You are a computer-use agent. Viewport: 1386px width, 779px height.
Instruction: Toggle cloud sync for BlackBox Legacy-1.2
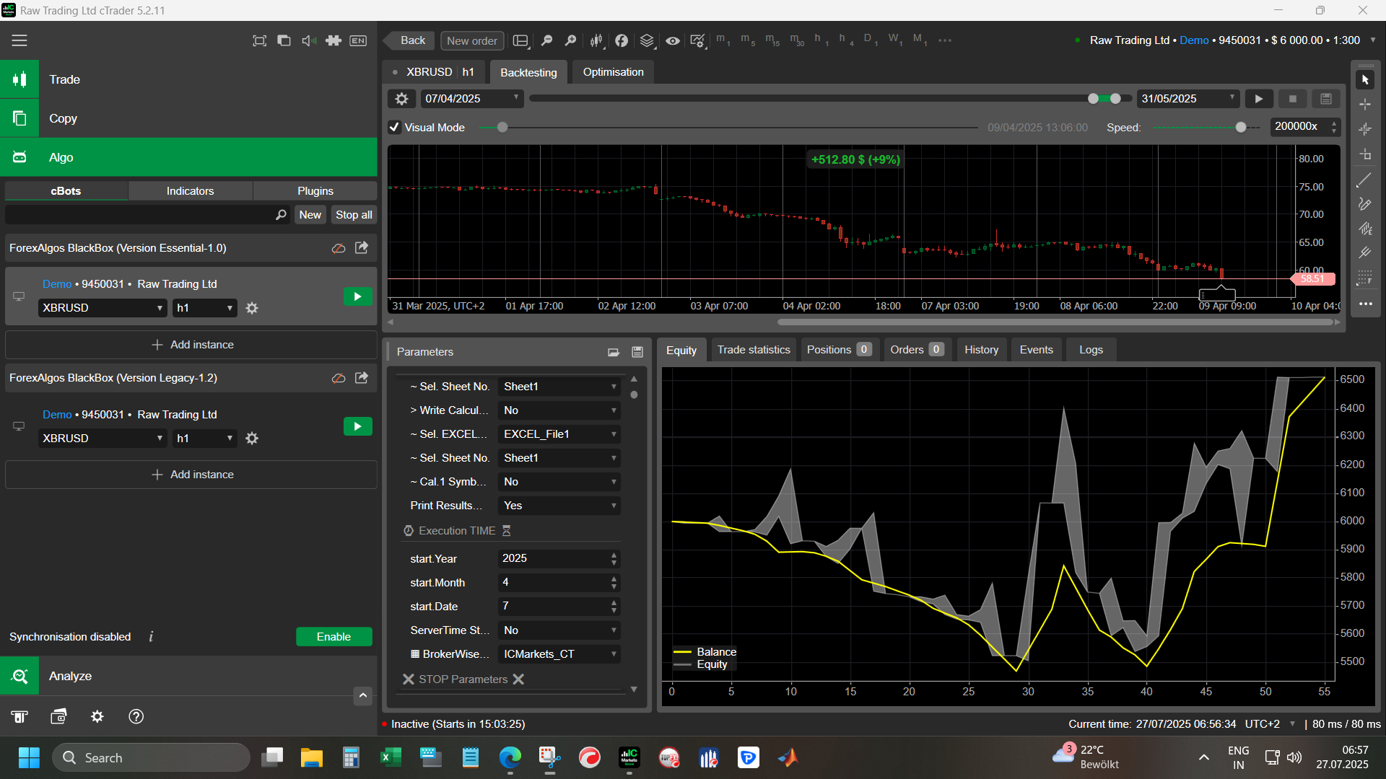point(338,378)
